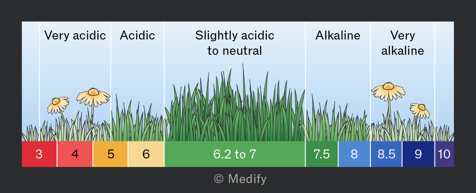
Task: Select the Slightly acidic to neutral label
Action: tap(235, 43)
